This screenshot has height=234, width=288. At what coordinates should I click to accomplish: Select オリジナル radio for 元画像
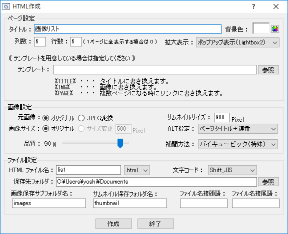pyautogui.click(x=45, y=118)
